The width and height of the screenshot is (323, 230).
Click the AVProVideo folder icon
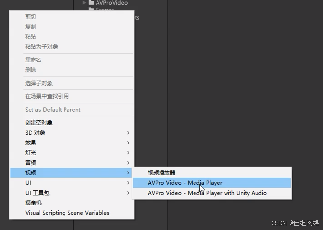coord(91,2)
